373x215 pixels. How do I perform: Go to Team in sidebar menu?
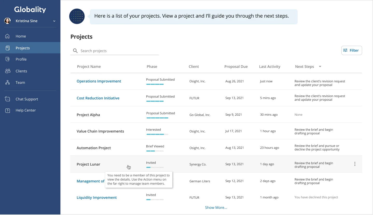[20, 83]
